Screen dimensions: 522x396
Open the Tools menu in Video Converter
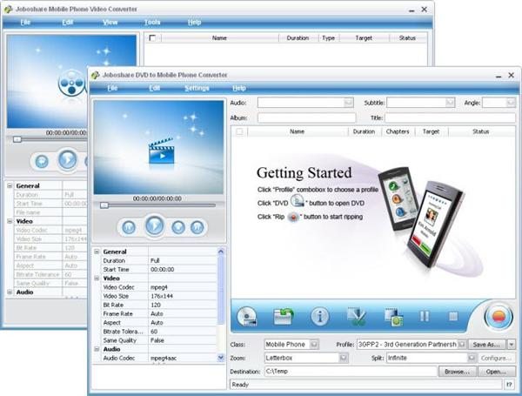tap(152, 23)
